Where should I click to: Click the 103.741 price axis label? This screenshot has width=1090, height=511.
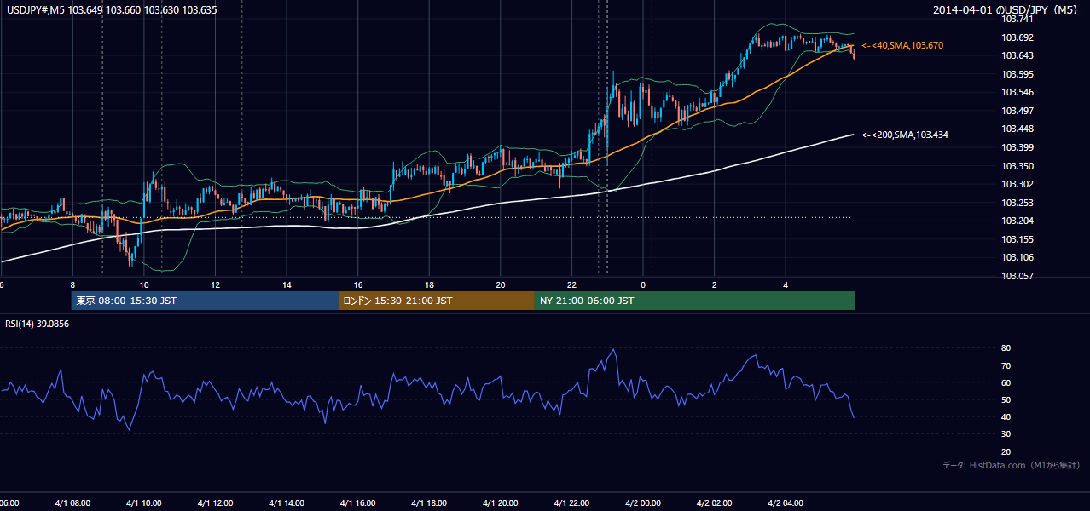[1018, 19]
